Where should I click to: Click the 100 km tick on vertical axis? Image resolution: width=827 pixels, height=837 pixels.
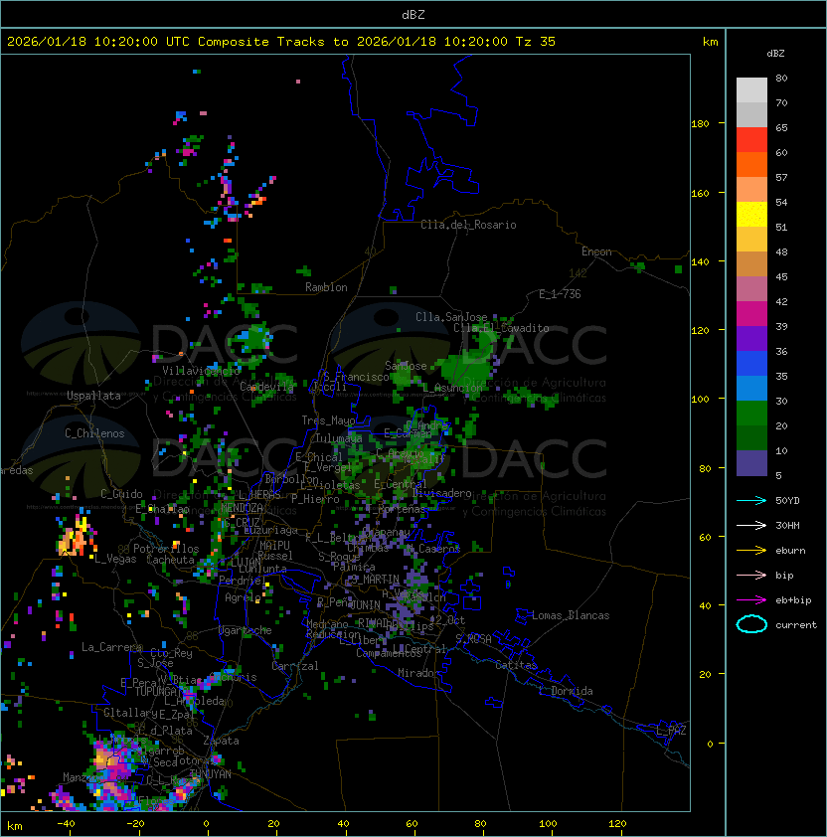(700, 399)
